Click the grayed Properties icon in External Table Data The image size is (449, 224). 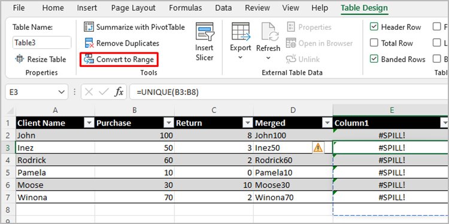click(x=290, y=27)
